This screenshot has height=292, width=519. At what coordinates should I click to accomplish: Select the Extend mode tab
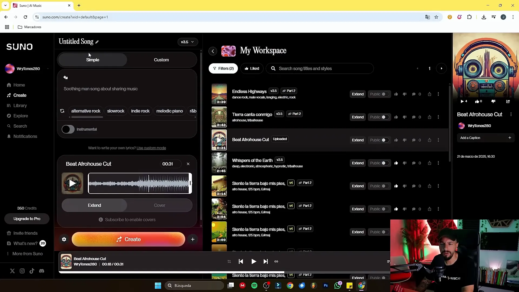click(94, 205)
